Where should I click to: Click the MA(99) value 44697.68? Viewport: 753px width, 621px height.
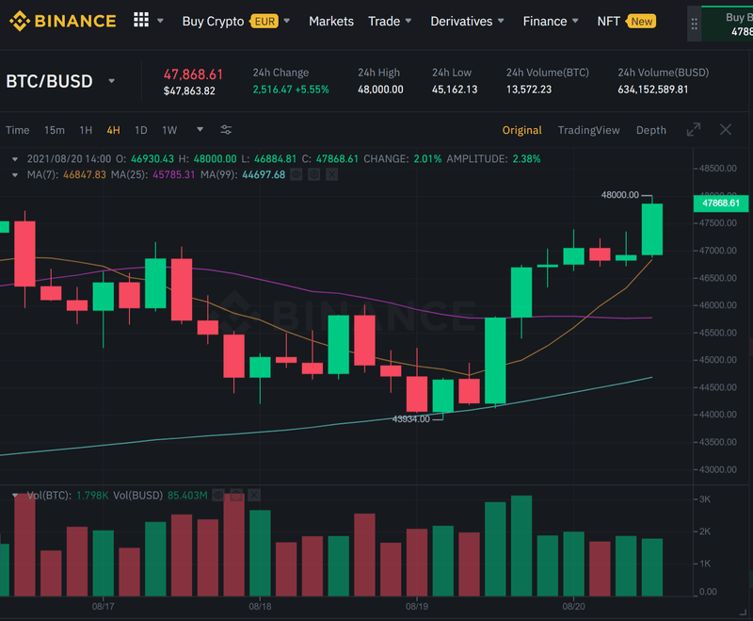264,175
